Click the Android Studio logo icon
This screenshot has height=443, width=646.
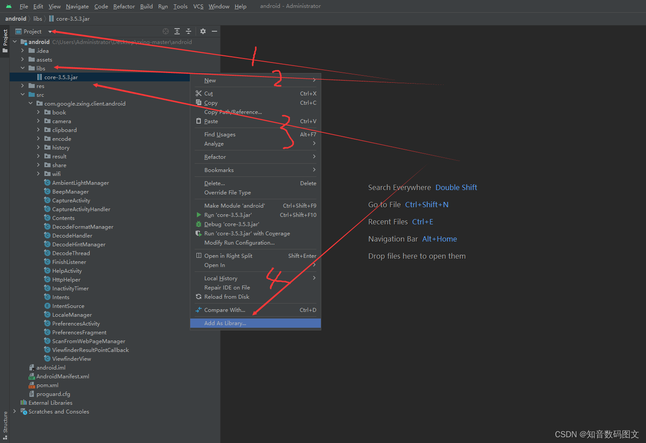(x=9, y=6)
